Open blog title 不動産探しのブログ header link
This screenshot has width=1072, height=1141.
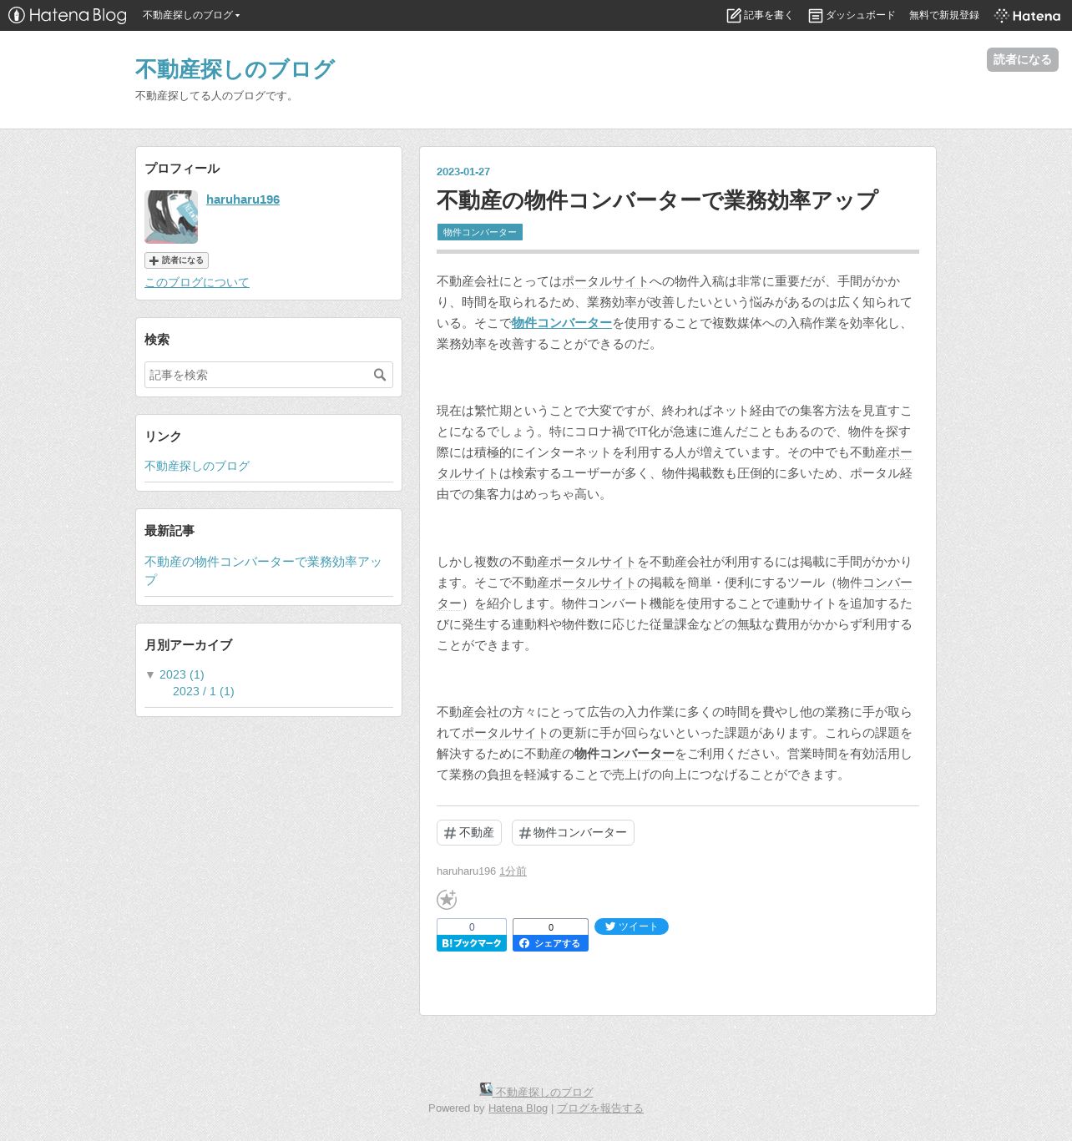click(x=235, y=68)
